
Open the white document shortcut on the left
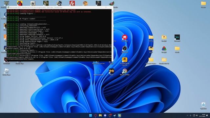tap(7, 71)
